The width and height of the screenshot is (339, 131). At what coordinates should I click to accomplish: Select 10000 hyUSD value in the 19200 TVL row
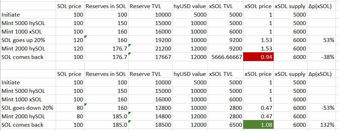point(190,40)
